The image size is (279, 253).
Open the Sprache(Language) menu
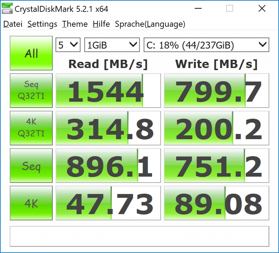150,24
